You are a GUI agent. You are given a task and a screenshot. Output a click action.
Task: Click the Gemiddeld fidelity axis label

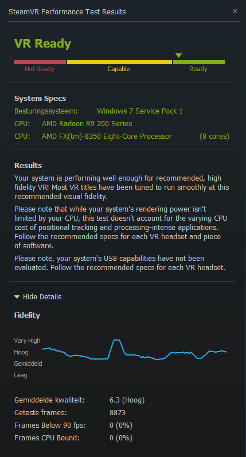[x=28, y=364]
